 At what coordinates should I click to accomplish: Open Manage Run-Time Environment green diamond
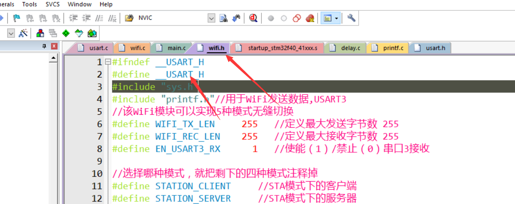(66, 33)
